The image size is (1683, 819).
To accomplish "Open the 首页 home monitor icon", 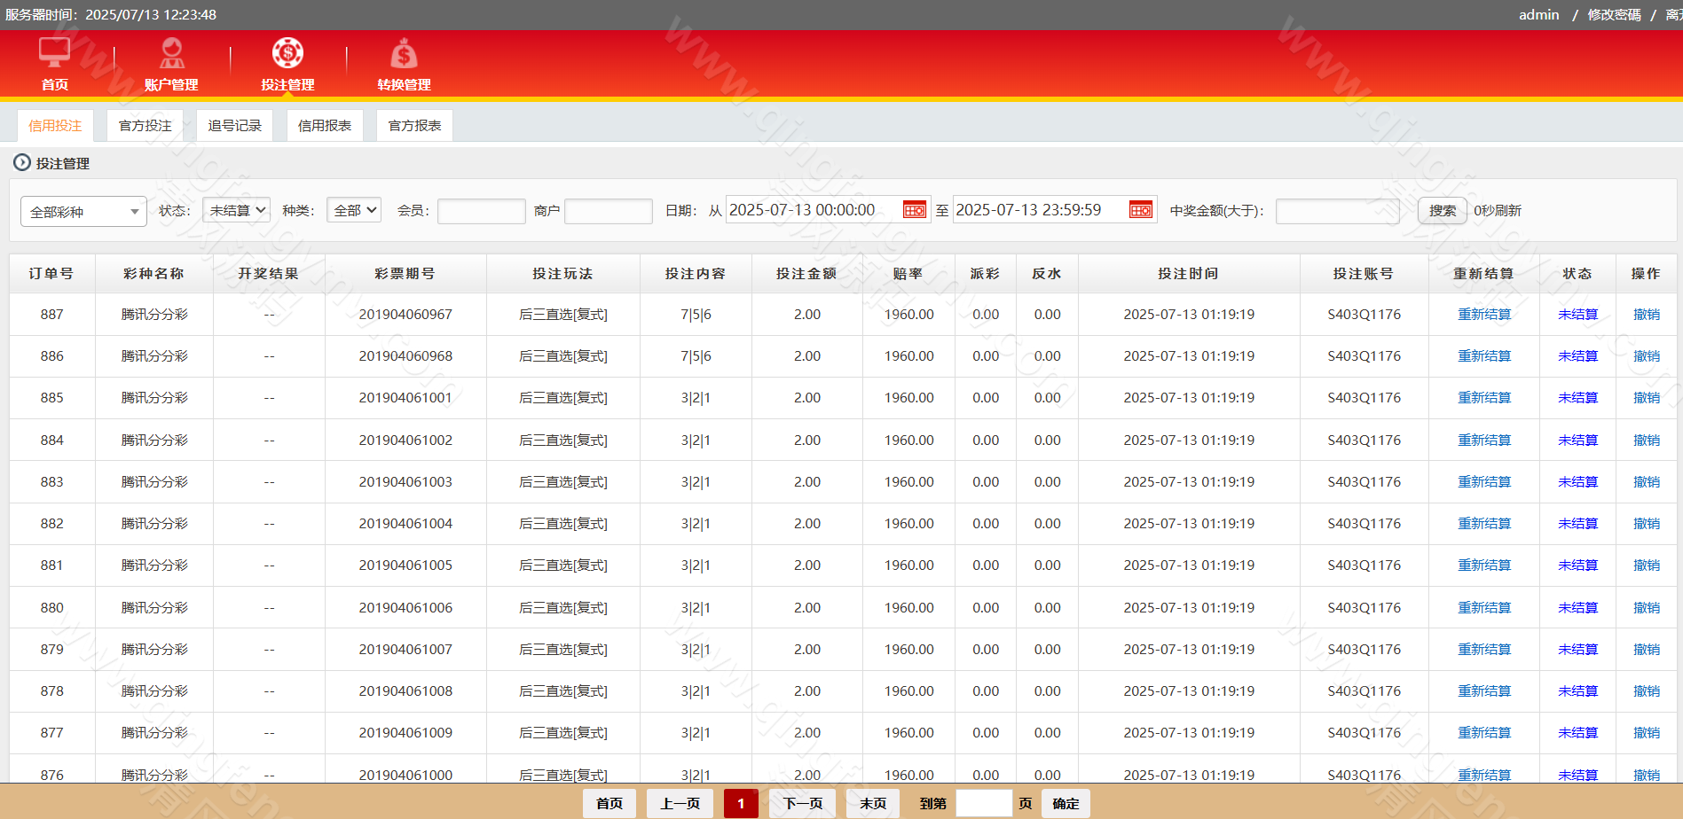I will point(54,53).
